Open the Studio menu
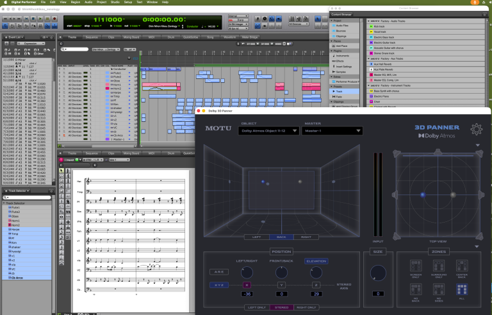The height and width of the screenshot is (315, 492). pos(115,2)
